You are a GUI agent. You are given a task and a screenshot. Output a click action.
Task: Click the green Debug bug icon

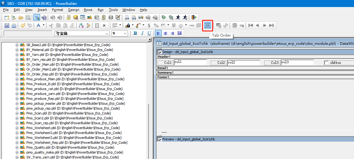tap(164, 17)
